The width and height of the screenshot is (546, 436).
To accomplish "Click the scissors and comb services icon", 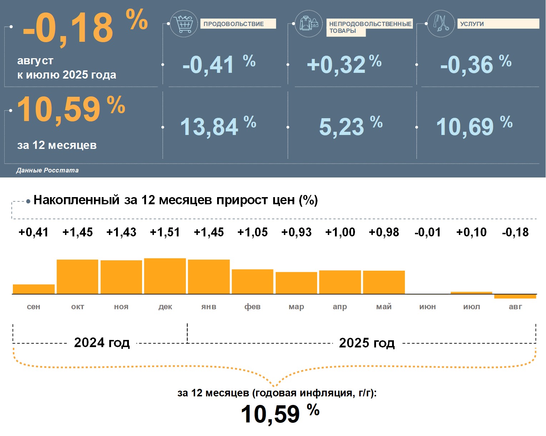I will (441, 24).
